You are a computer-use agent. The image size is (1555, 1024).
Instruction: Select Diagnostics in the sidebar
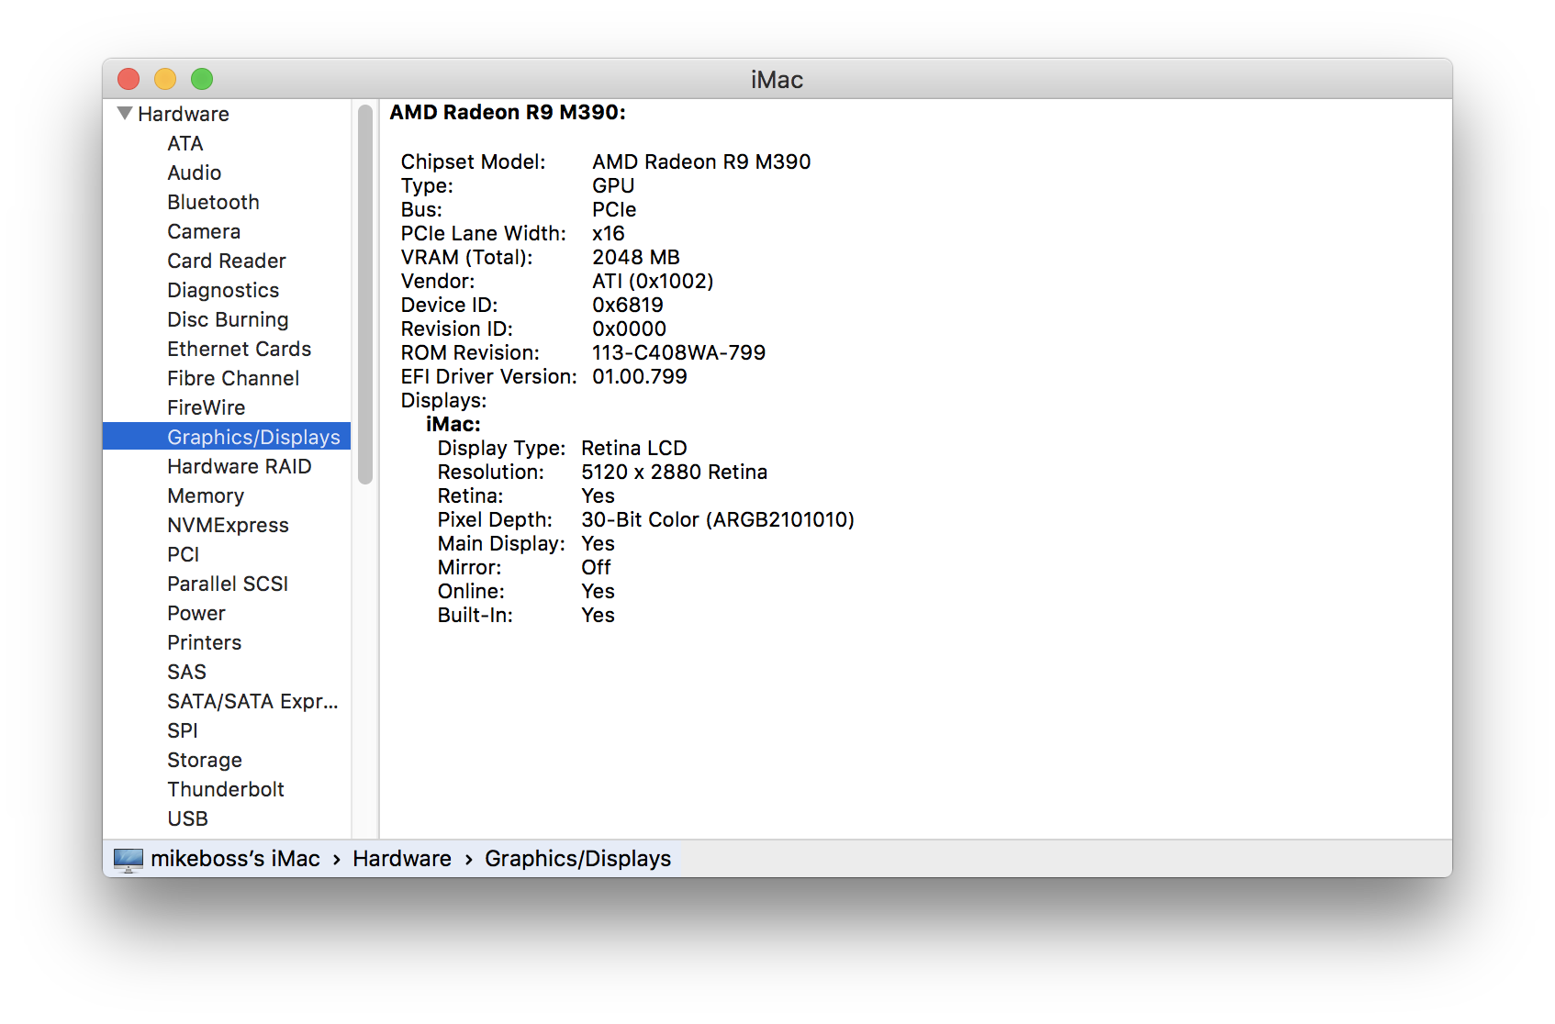(x=223, y=290)
